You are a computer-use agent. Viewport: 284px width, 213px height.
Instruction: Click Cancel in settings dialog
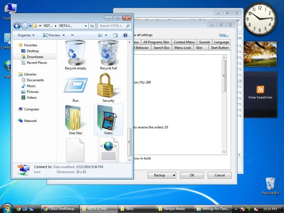pyautogui.click(x=220, y=175)
